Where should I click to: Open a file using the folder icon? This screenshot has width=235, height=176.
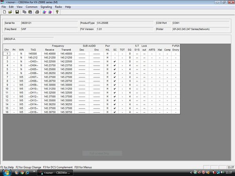[x=10, y=12]
